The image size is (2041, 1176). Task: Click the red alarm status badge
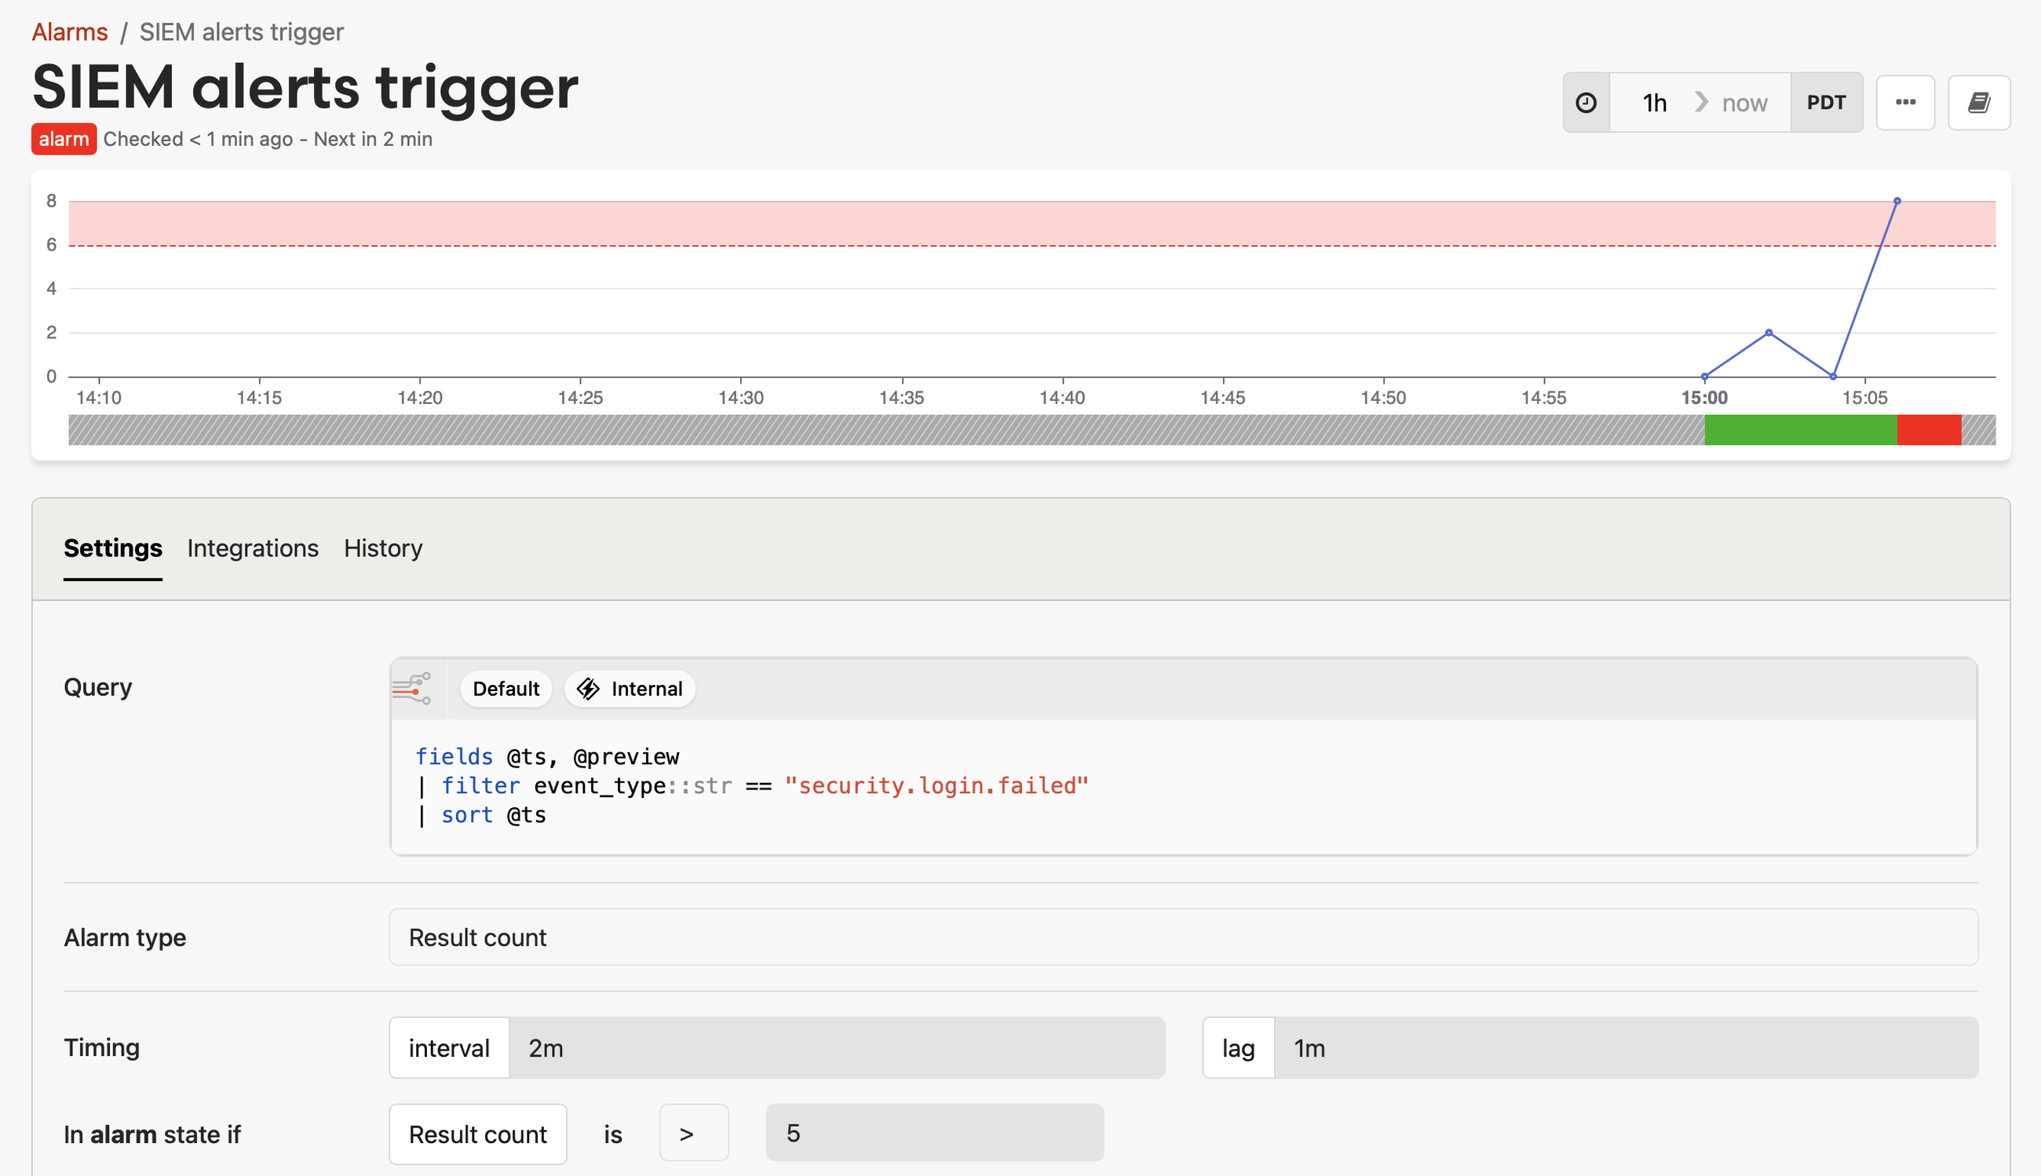pyautogui.click(x=64, y=139)
